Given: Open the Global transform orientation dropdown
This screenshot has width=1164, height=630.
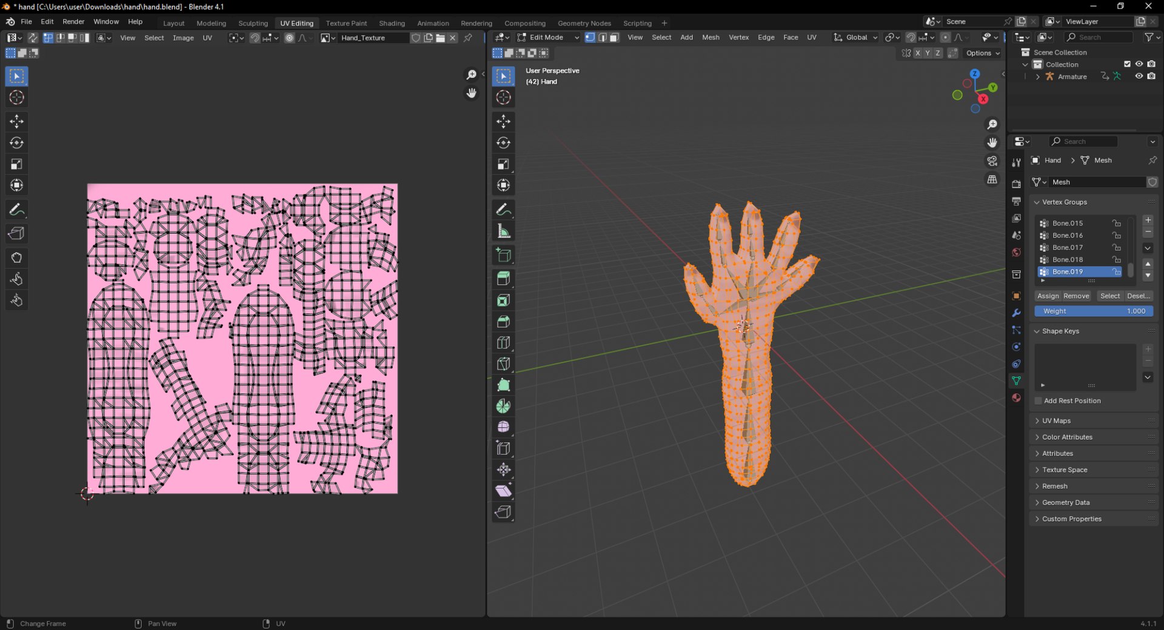Looking at the screenshot, I should coord(855,38).
